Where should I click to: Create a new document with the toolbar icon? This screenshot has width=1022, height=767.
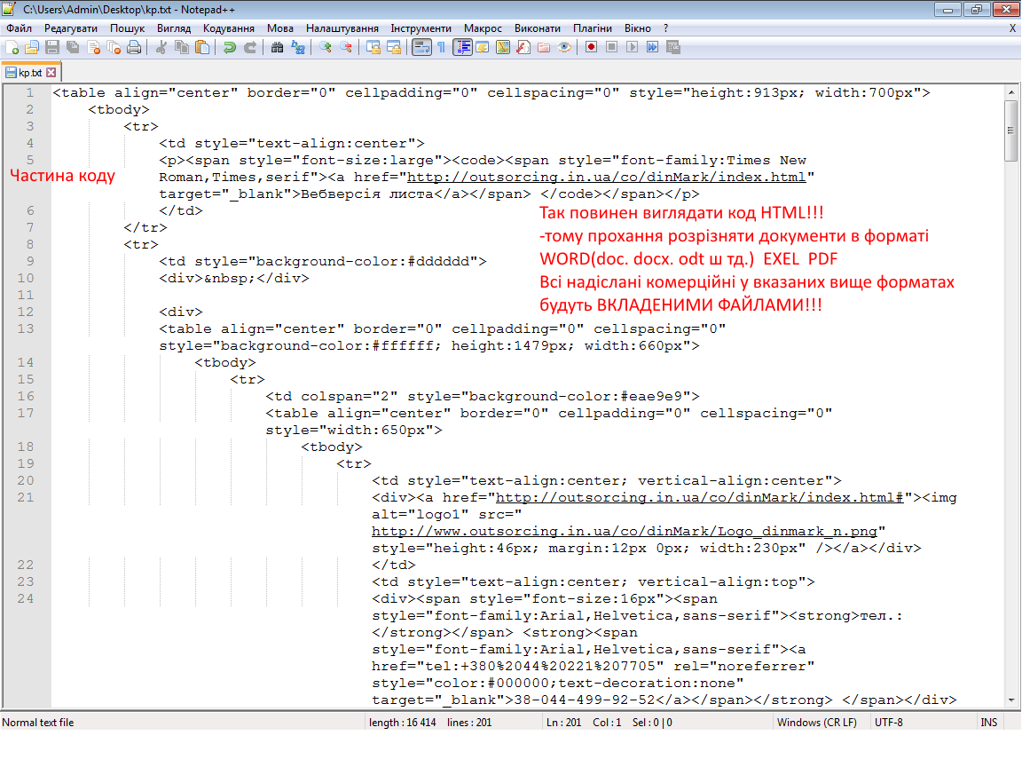click(12, 48)
